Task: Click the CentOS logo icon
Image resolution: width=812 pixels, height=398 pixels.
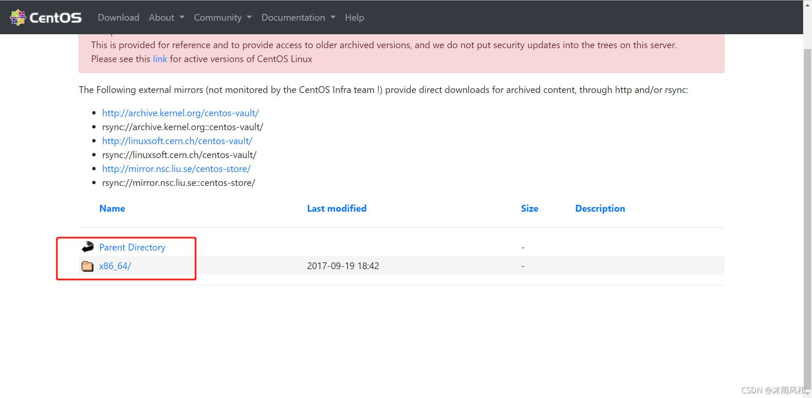Action: (x=18, y=17)
